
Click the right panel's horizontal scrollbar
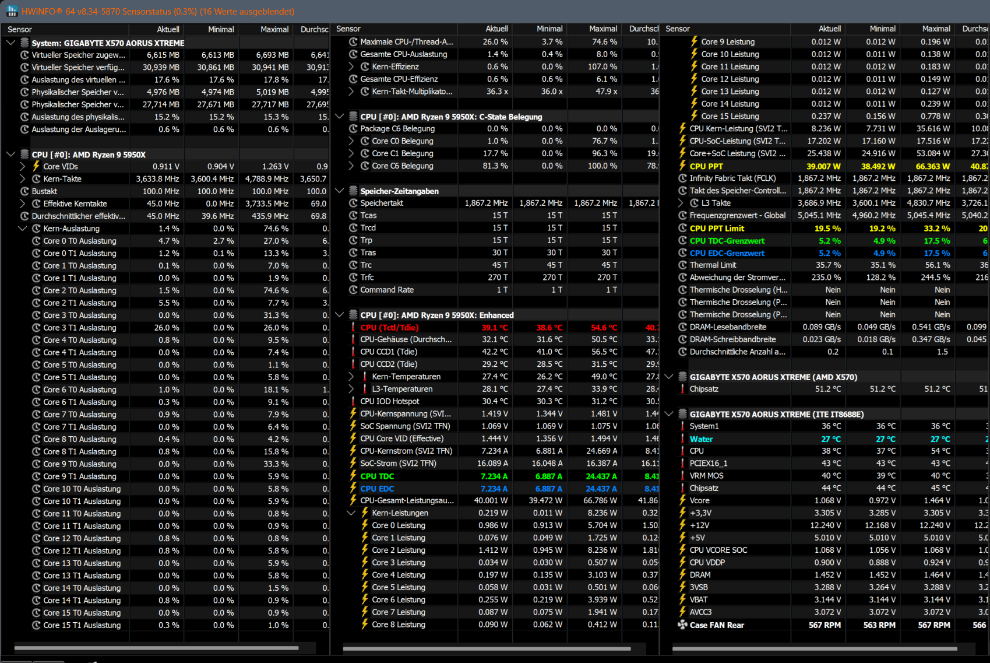[815, 648]
